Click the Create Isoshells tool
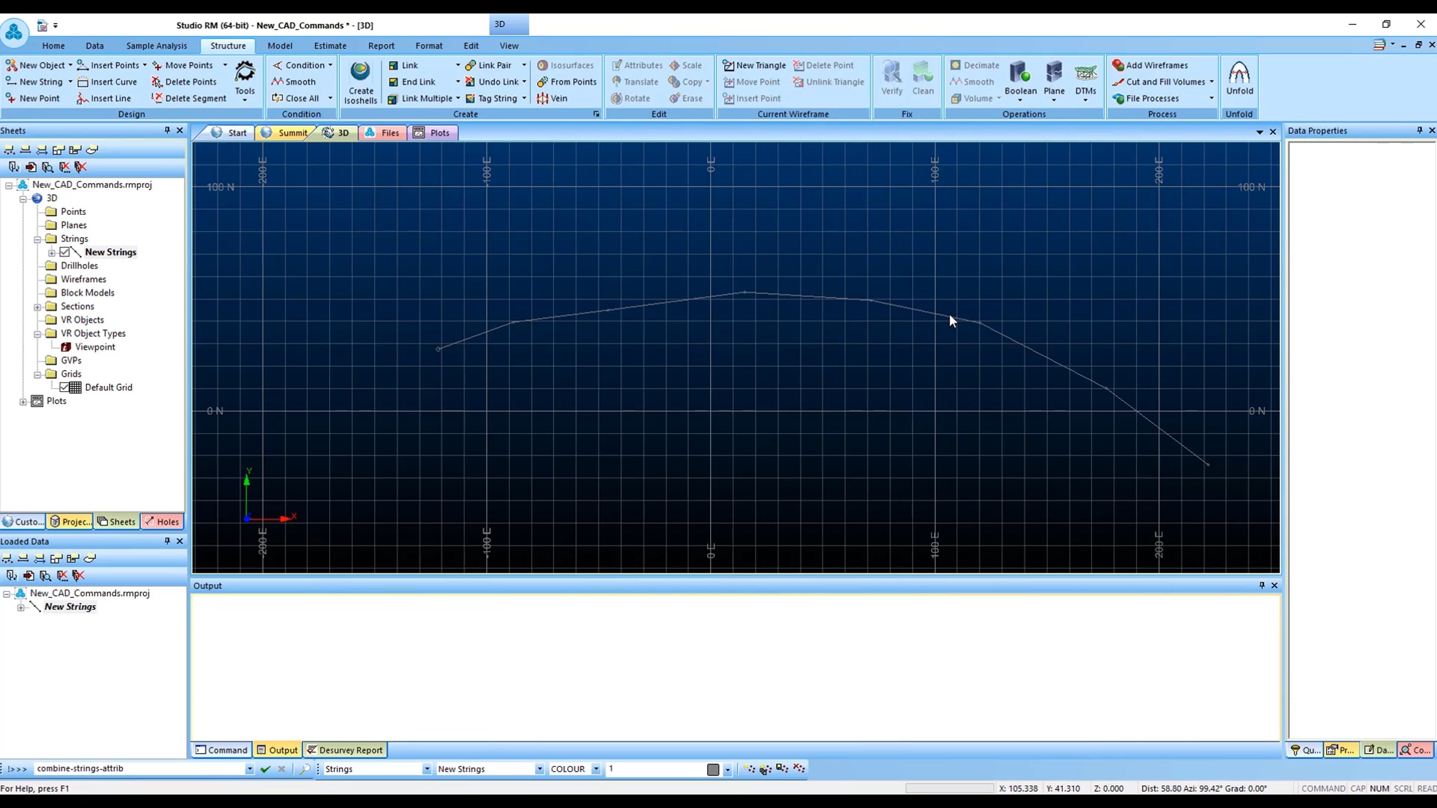Screen dimensions: 1437x808 pyautogui.click(x=360, y=83)
